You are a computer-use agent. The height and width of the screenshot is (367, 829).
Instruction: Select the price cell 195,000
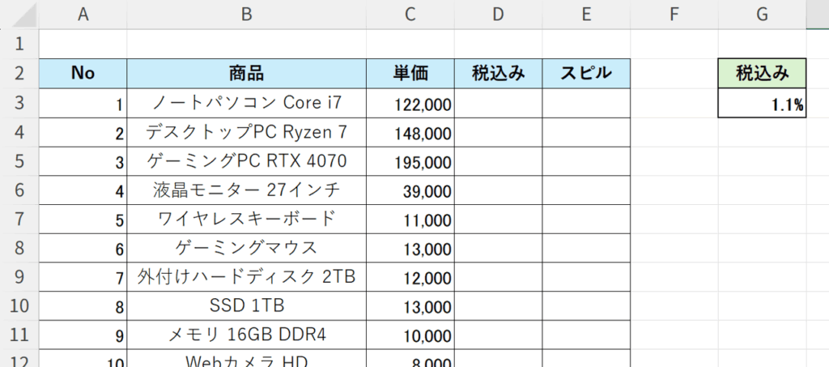pos(410,161)
